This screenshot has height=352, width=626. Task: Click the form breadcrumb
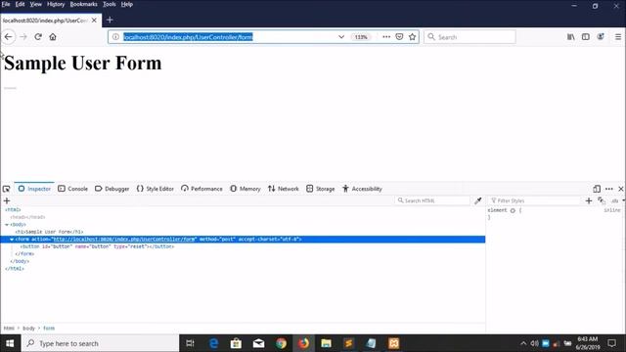(x=49, y=329)
